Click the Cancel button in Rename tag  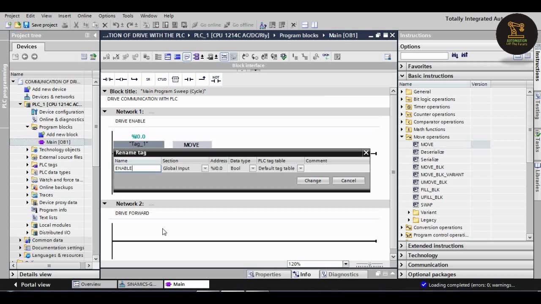pyautogui.click(x=349, y=181)
